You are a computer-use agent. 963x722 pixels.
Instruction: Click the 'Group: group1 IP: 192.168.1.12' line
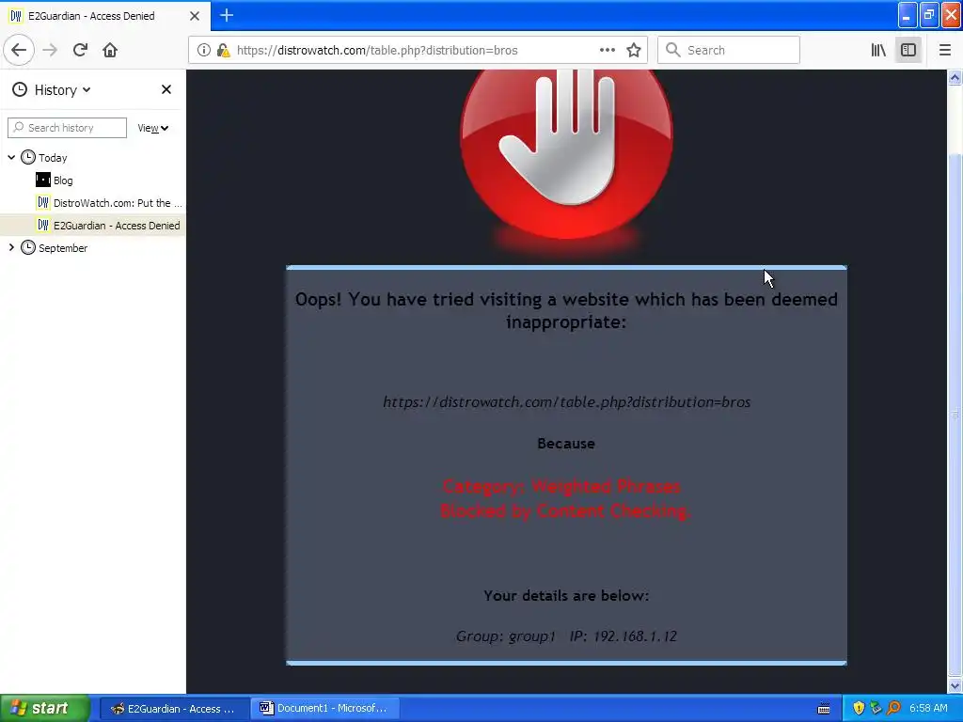(x=566, y=636)
